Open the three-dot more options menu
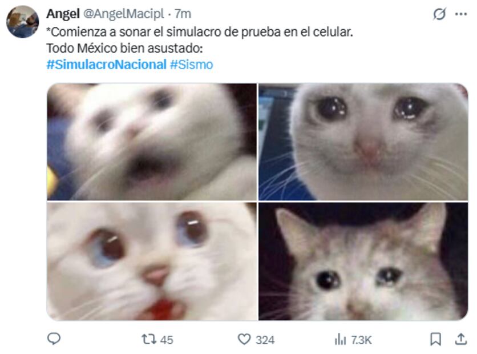Image resolution: width=477 pixels, height=354 pixels. point(461,14)
